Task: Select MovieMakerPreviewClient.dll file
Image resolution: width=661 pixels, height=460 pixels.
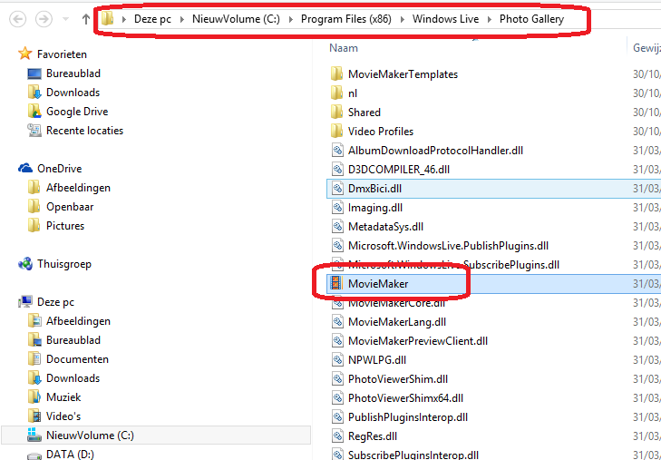Action: pos(418,340)
